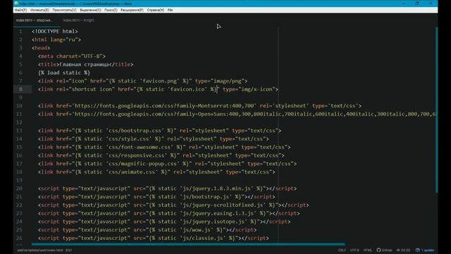Open the Расширения(P) menu
Image resolution: width=451 pixels, height=254 pixels.
pyautogui.click(x=132, y=10)
